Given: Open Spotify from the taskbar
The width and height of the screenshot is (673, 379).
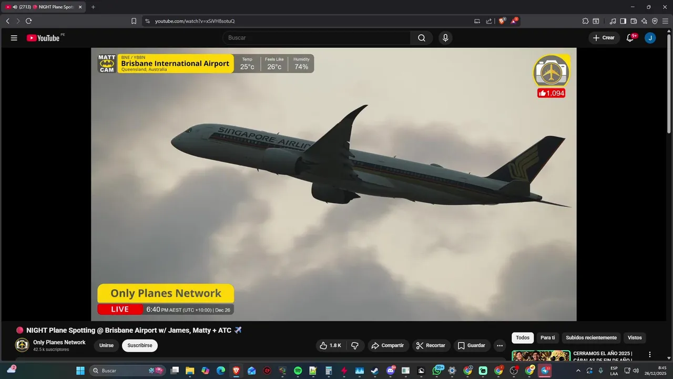Looking at the screenshot, I should (298, 371).
